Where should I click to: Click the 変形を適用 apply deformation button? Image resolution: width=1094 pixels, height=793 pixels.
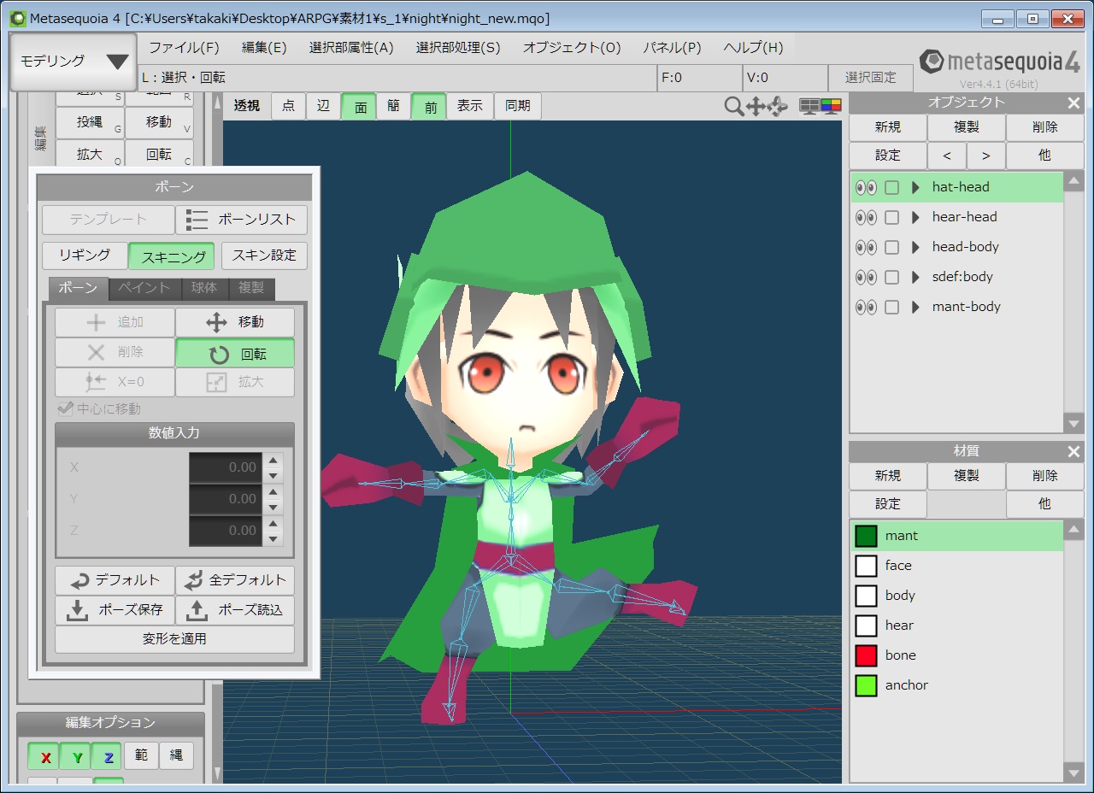pos(174,639)
